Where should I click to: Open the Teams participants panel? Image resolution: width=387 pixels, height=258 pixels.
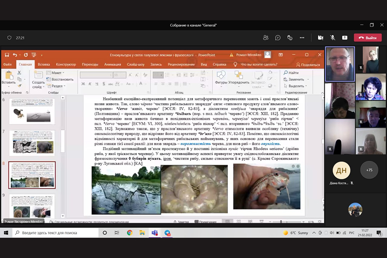coord(266,38)
